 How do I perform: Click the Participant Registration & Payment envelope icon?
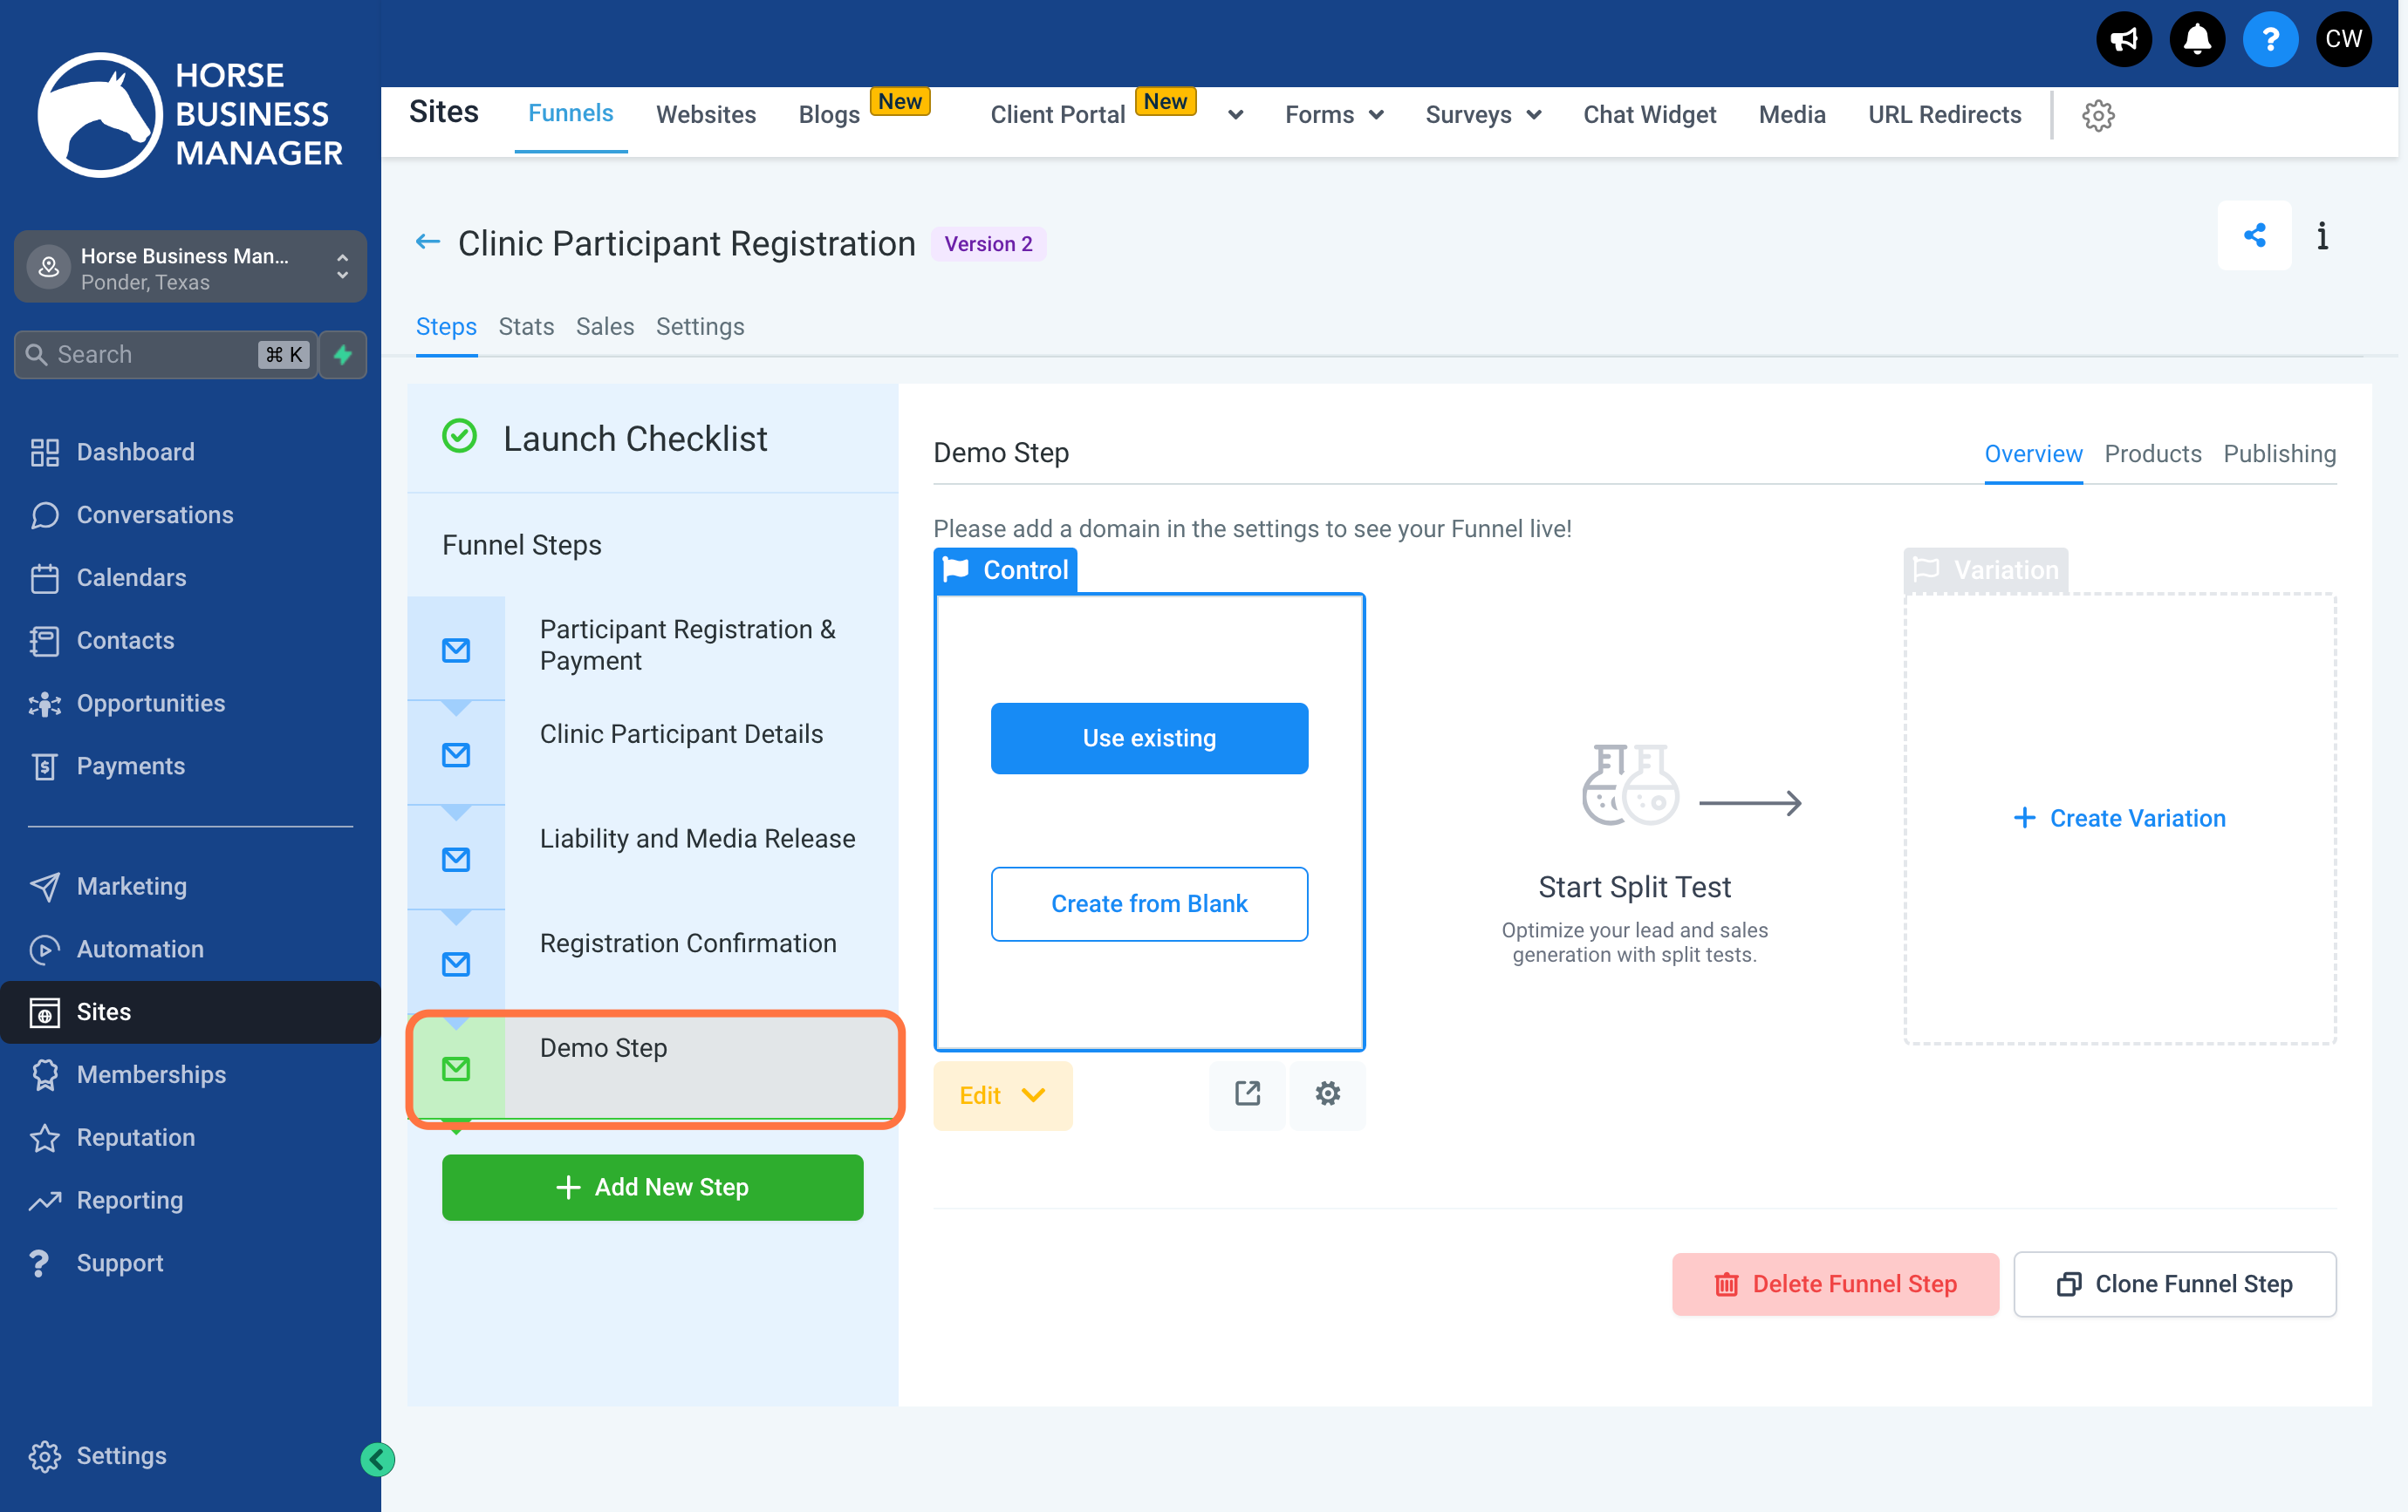[x=456, y=650]
